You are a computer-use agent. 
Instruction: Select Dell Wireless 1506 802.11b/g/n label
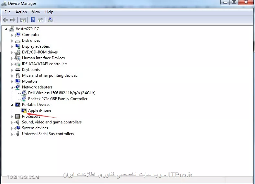62,93
